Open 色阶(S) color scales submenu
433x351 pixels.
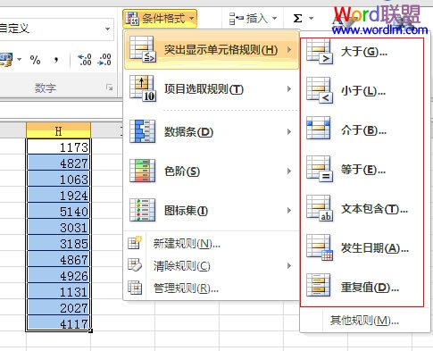pos(212,171)
